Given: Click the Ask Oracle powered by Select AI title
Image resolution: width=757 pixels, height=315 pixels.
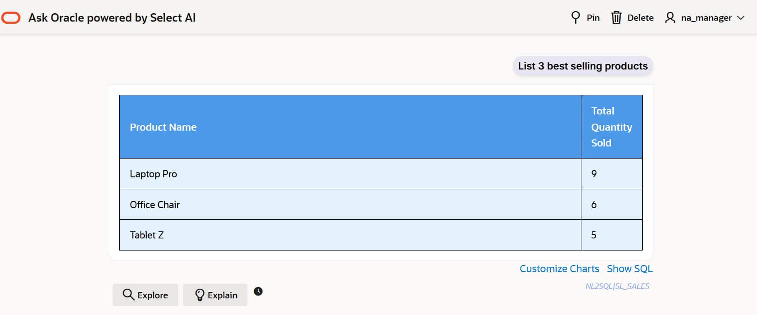Looking at the screenshot, I should pos(112,18).
